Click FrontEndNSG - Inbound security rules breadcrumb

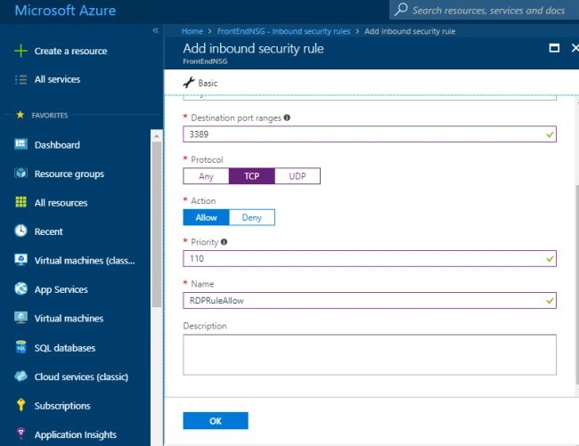click(283, 31)
